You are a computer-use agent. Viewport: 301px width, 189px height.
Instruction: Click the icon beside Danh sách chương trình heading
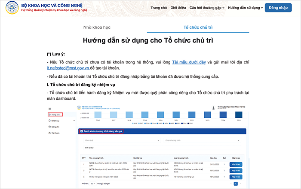tap(82, 131)
